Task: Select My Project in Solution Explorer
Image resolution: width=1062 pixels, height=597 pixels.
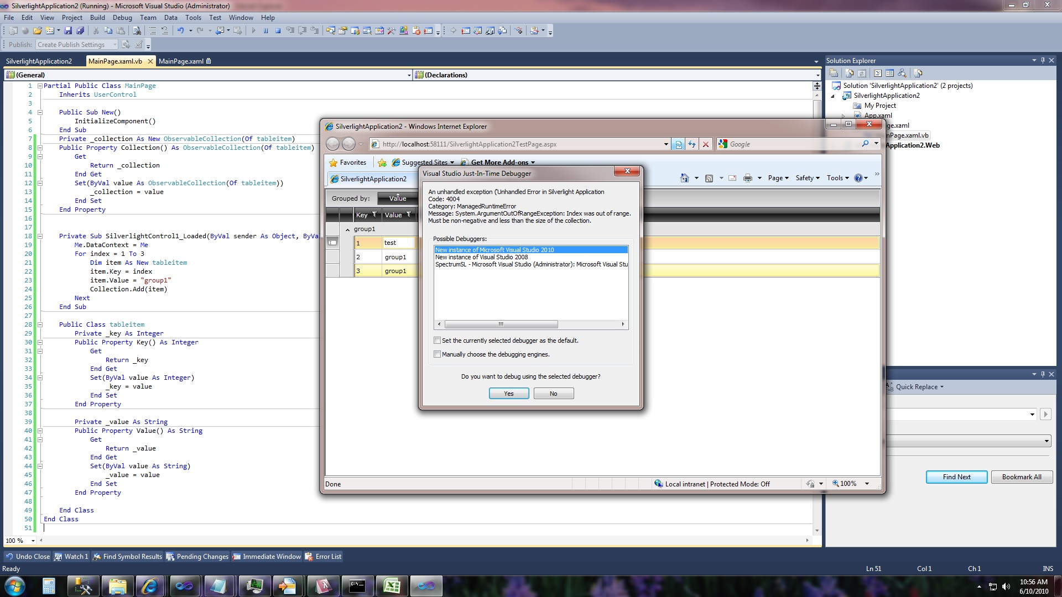Action: point(880,106)
